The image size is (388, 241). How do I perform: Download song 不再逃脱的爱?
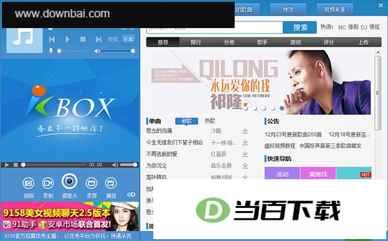coord(245,154)
